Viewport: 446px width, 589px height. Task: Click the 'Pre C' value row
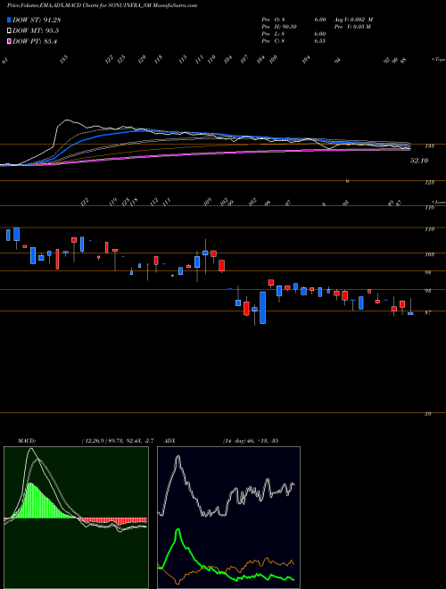tap(293, 41)
